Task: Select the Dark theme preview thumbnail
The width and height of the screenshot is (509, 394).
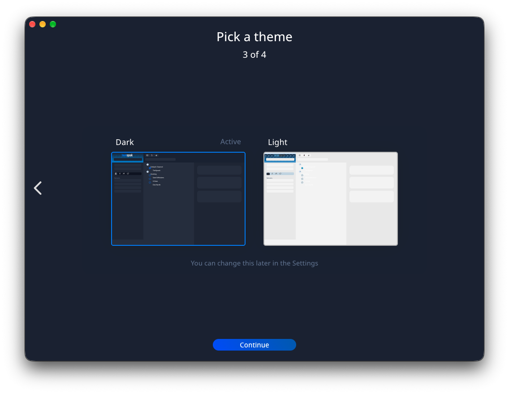Action: tap(178, 199)
